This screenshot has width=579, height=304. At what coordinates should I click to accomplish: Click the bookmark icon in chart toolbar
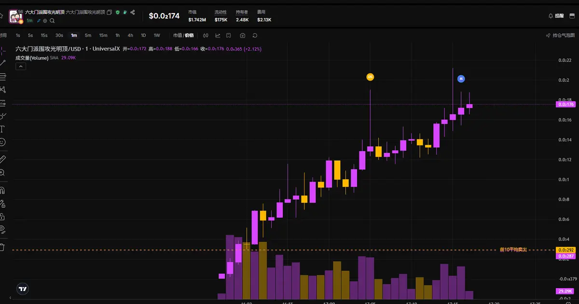coord(229,35)
